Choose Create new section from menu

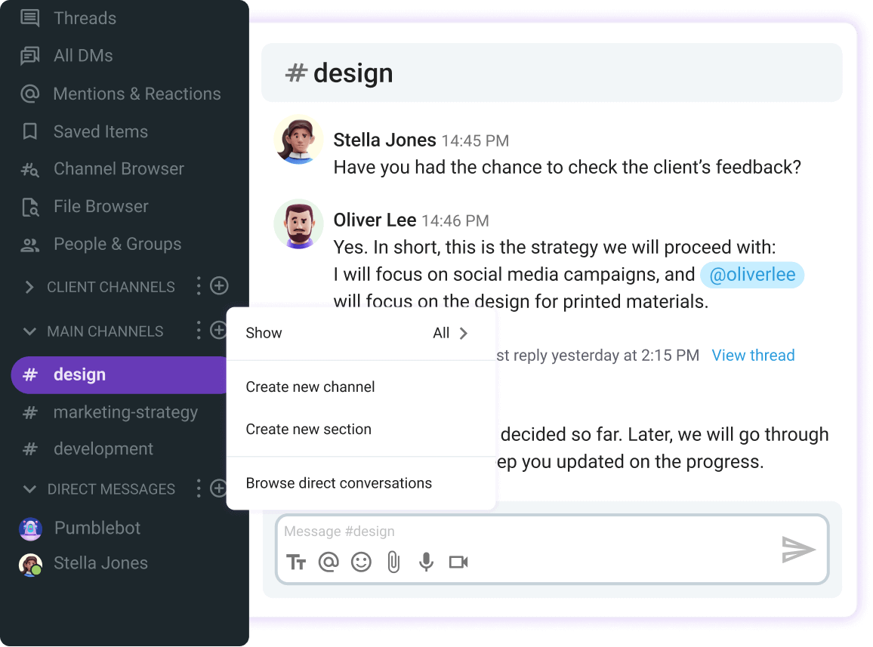(308, 429)
